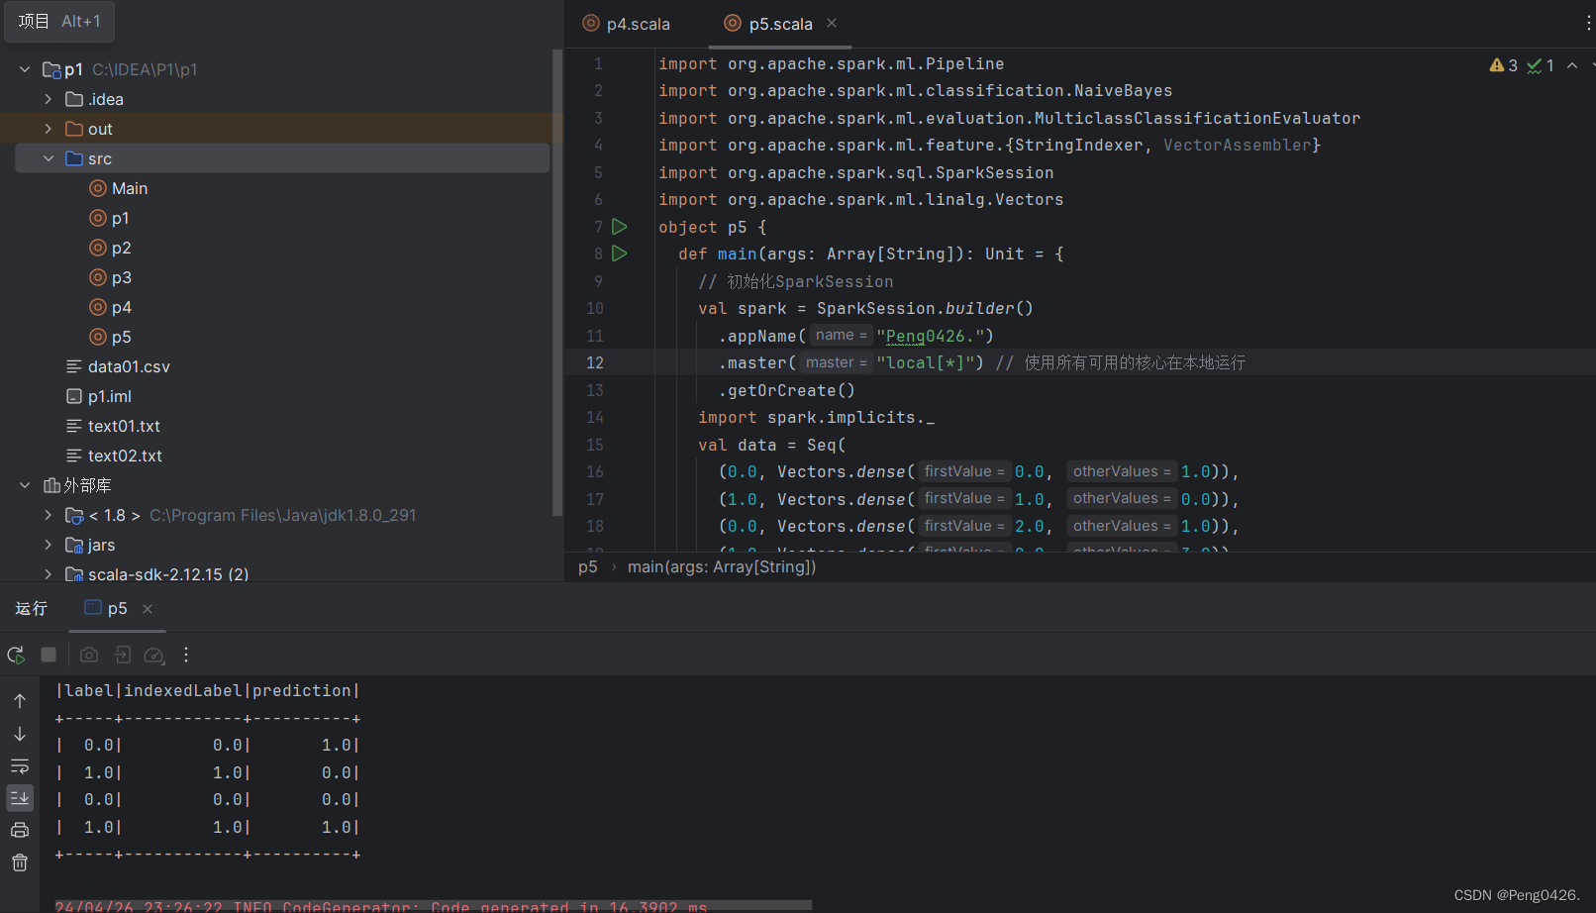Close the p5.scala editor tab
This screenshot has height=913, width=1596.
[x=832, y=23]
